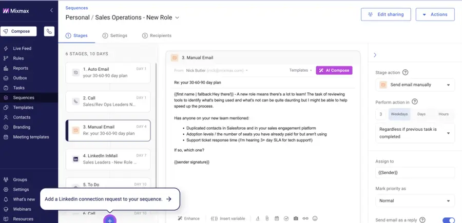The image size is (462, 223).
Task: Click the Stage action help question icon
Action: click(405, 72)
